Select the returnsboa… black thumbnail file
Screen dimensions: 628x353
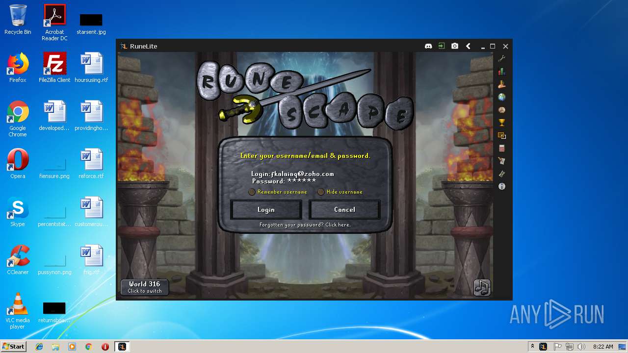[54, 313]
